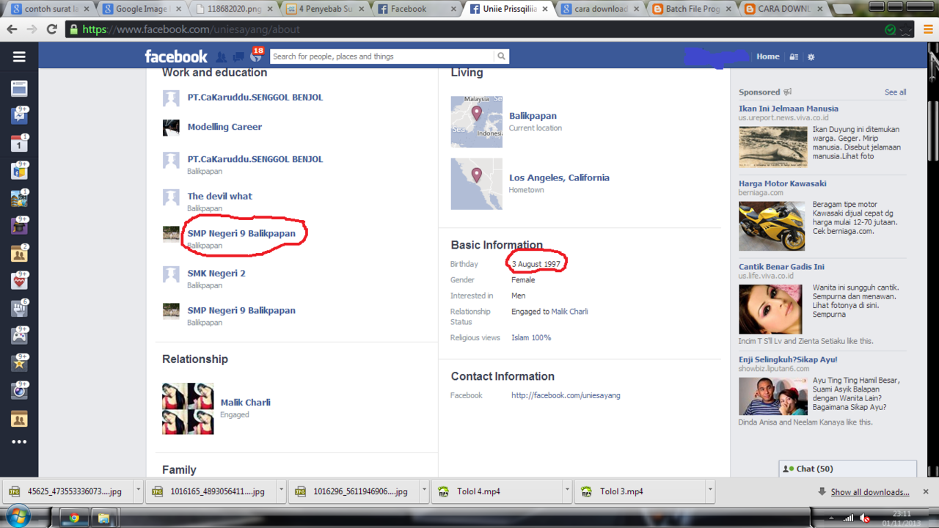
Task: Switch to the '4 Penyebab Su' tab
Action: 324,9
